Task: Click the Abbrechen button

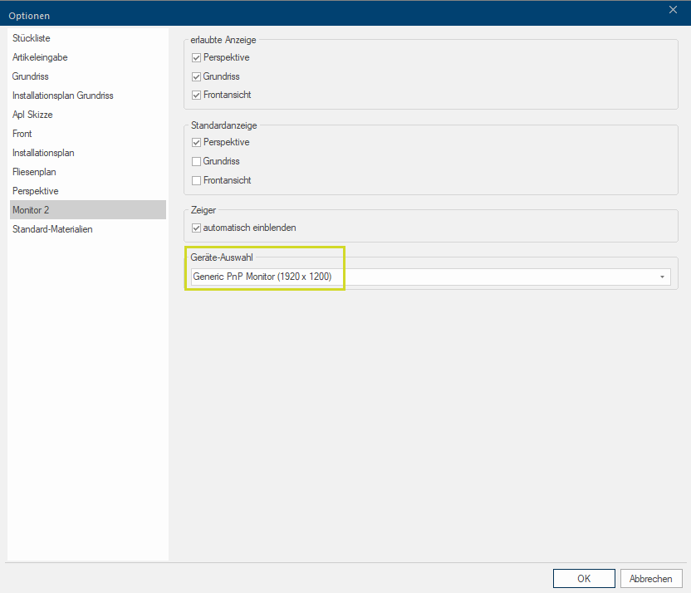Action: coord(651,579)
